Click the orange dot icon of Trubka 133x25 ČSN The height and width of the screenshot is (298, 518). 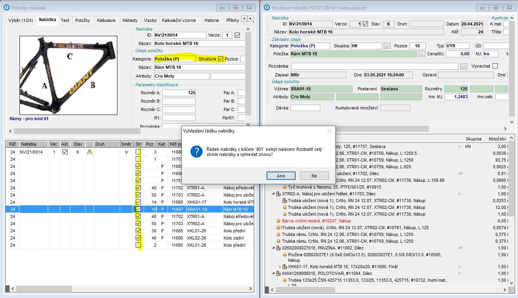pos(285,280)
